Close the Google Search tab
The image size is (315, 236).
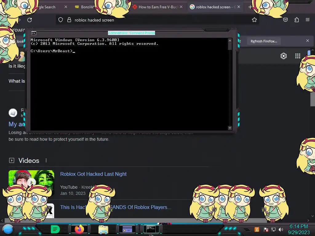66,7
